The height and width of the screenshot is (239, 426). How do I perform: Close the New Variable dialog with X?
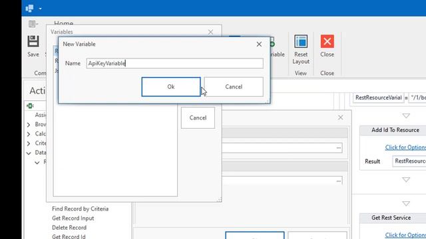tap(259, 44)
